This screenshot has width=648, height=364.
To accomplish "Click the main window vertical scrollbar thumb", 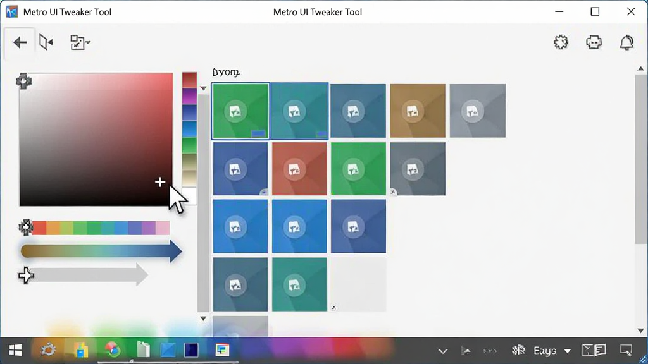I will click(x=640, y=159).
